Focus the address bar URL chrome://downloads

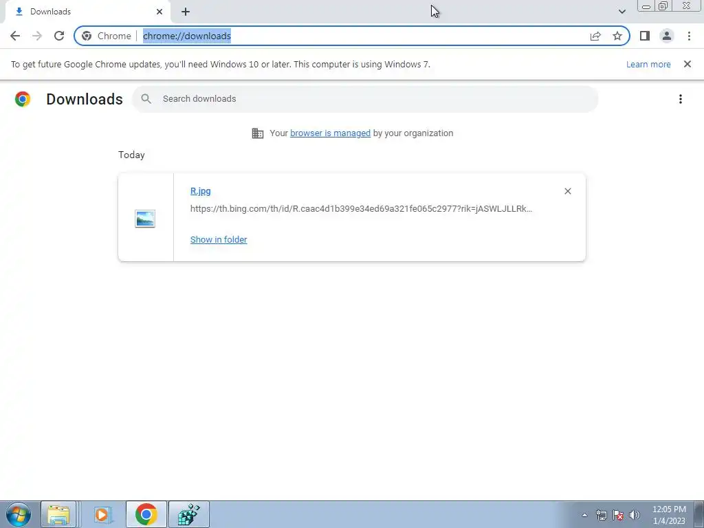(187, 36)
